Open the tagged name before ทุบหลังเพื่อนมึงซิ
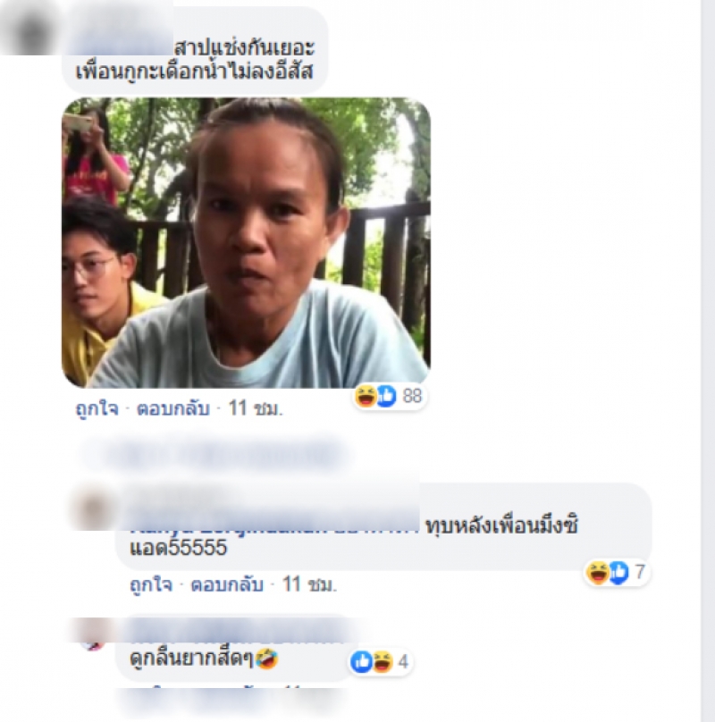The image size is (715, 722). 274,526
